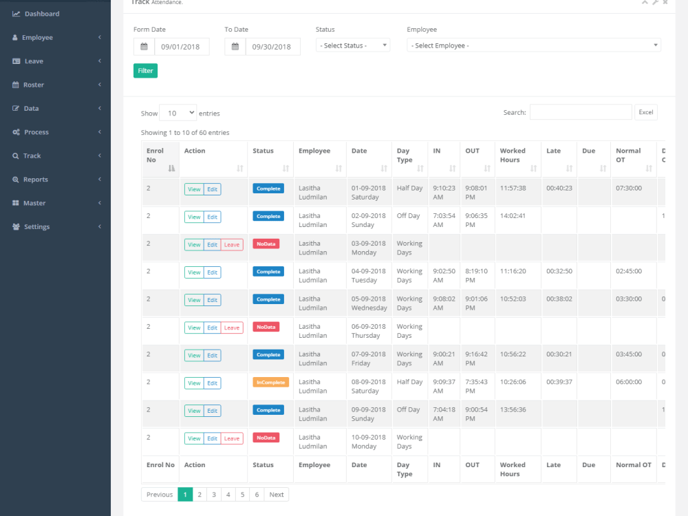Click the wrench icon on Track widget
Viewport: 688px width, 516px height.
pos(654,3)
